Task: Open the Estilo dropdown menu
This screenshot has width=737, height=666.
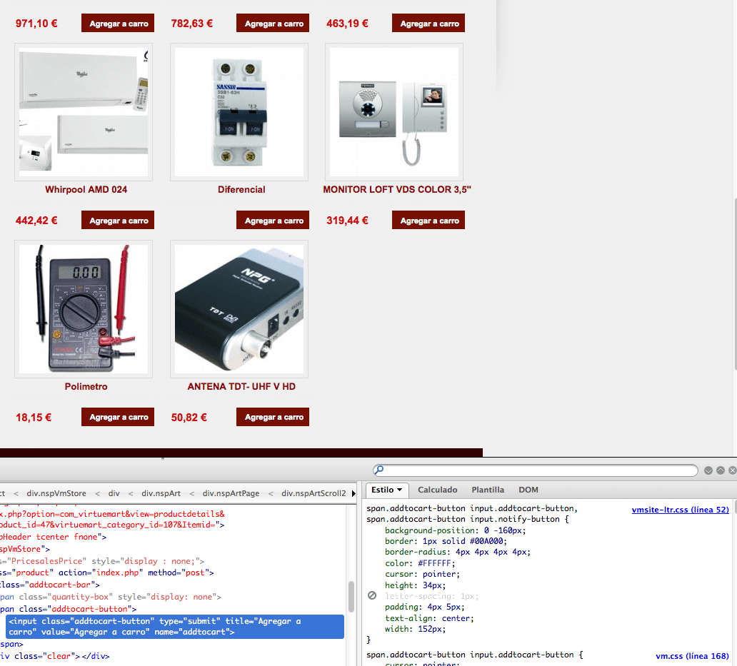Action: click(x=387, y=490)
